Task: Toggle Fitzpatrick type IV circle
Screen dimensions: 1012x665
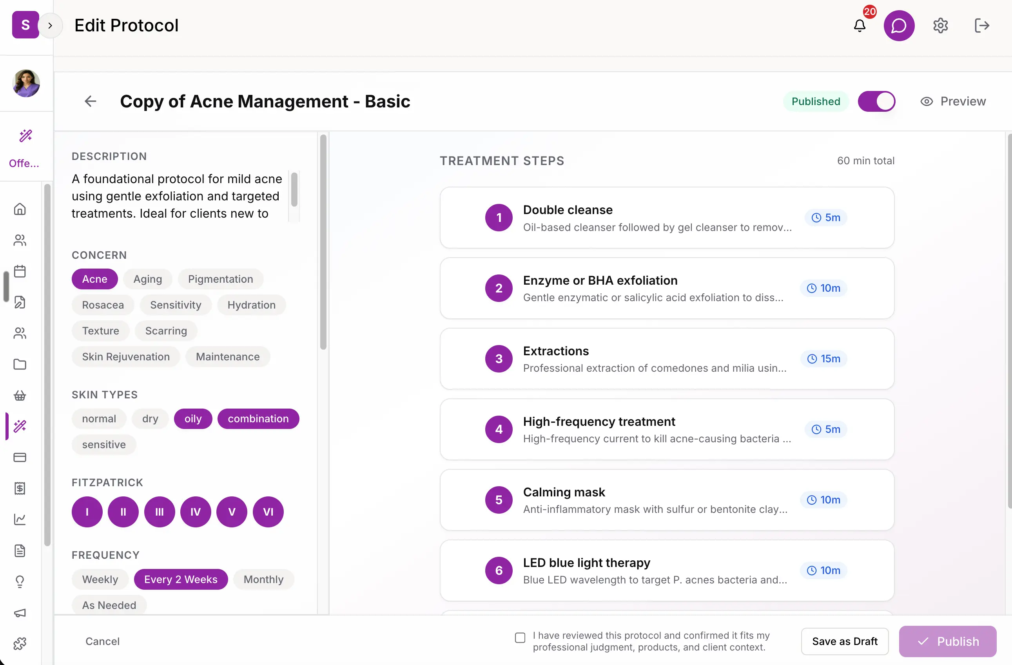Action: point(196,512)
